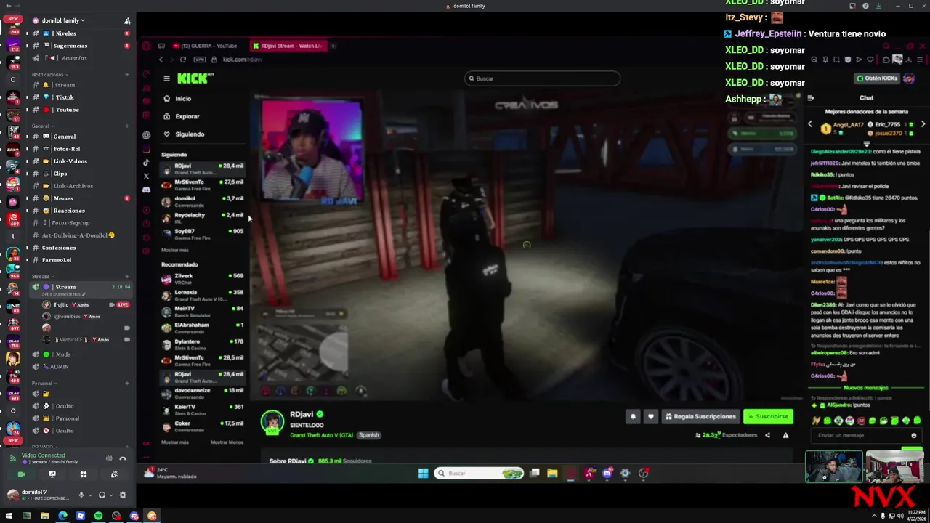Open a new browser tab
This screenshot has height=523, width=930.
point(333,46)
